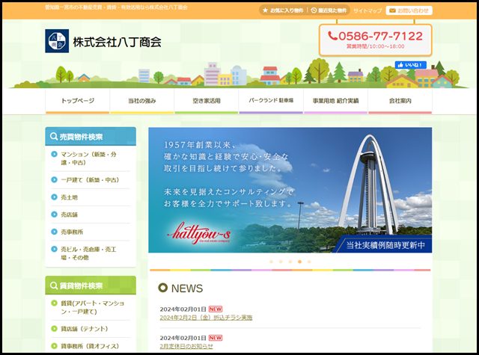The width and height of the screenshot is (479, 355).
Task: Click the Facebook いいね！ button
Action: (411, 65)
